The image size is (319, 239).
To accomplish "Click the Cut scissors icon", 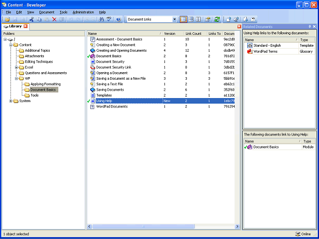I will (x=31, y=19).
